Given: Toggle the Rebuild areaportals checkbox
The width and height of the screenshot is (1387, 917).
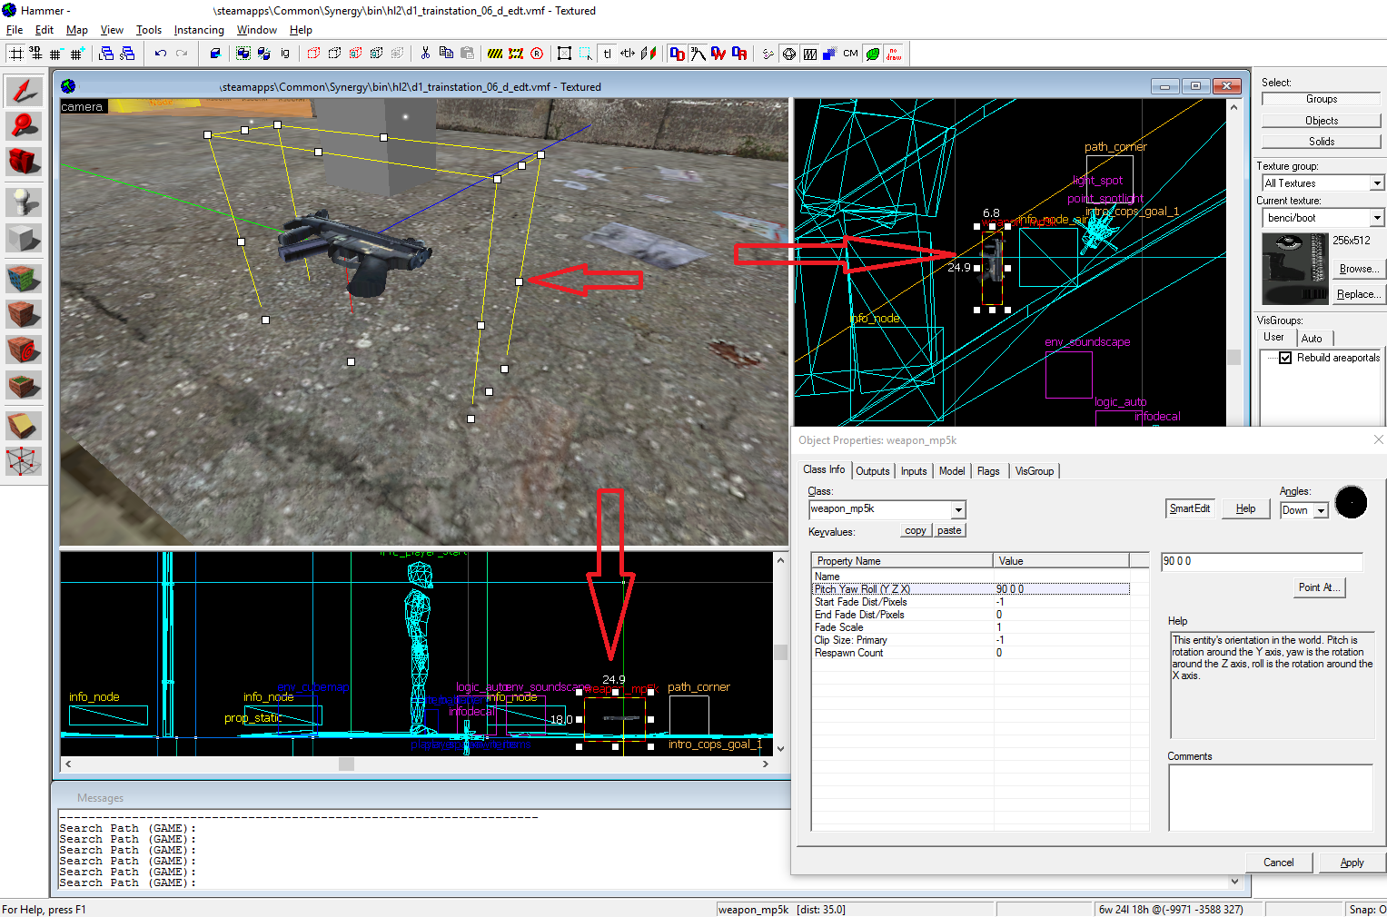Looking at the screenshot, I should [1285, 358].
